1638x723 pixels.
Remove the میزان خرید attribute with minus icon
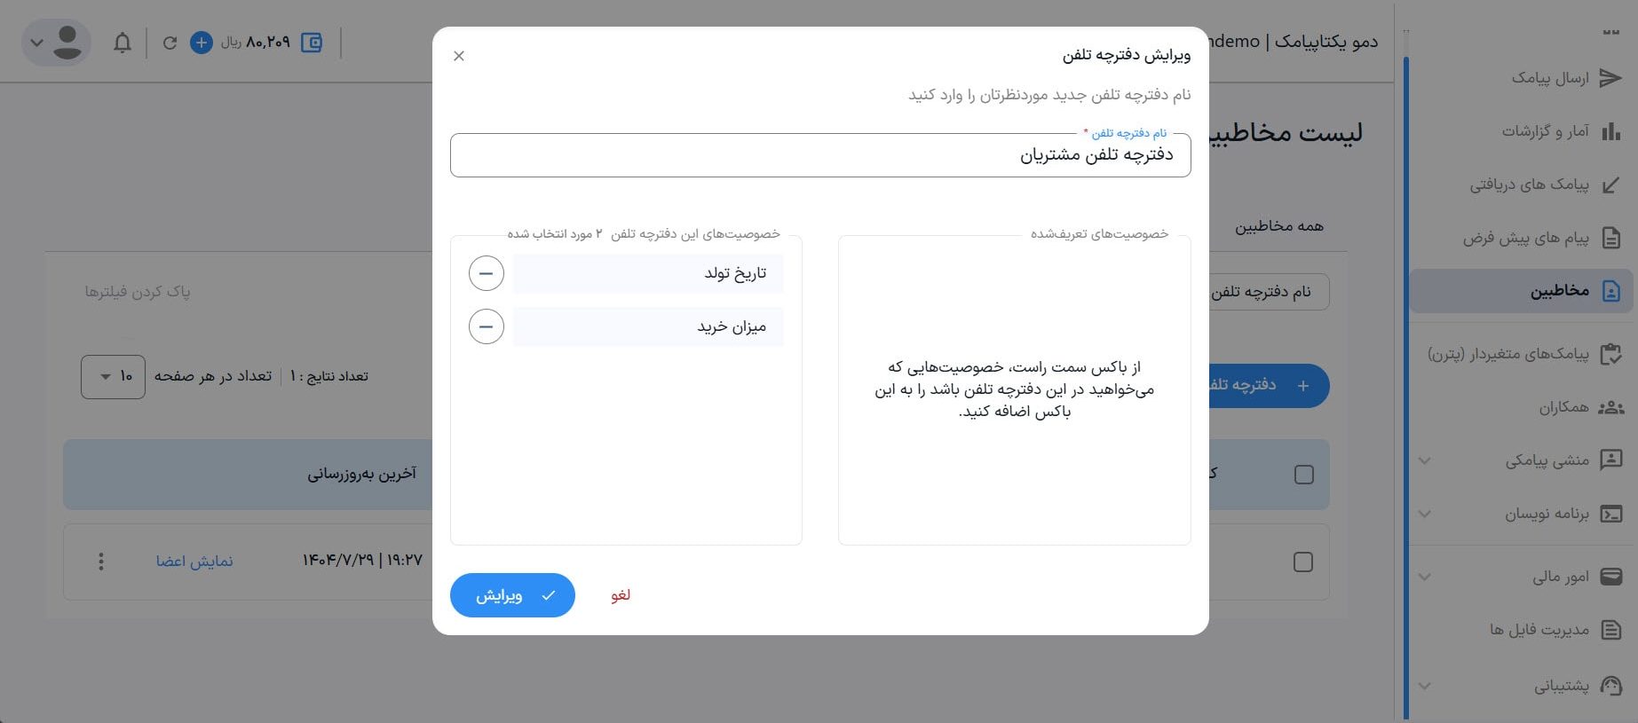coord(486,326)
